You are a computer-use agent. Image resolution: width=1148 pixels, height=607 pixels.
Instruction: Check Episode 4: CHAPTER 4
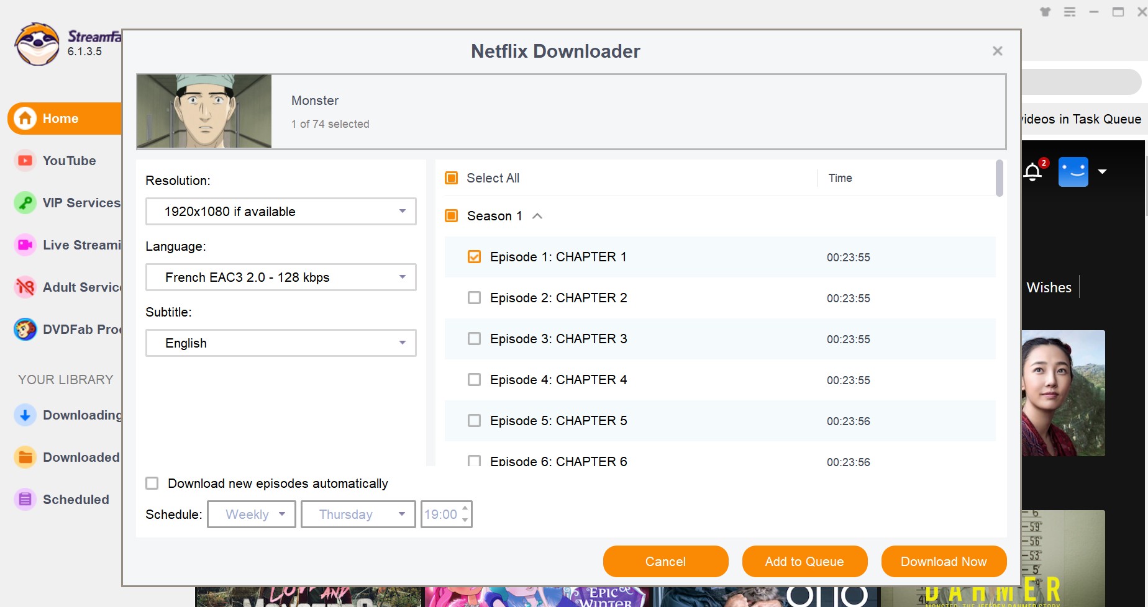point(474,380)
